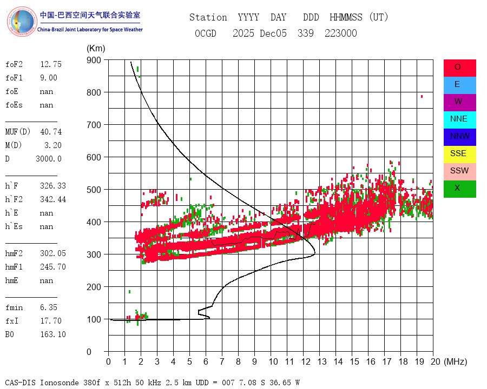487x389 pixels.
Task: Click the HHMMSS header label
Action: click(346, 17)
